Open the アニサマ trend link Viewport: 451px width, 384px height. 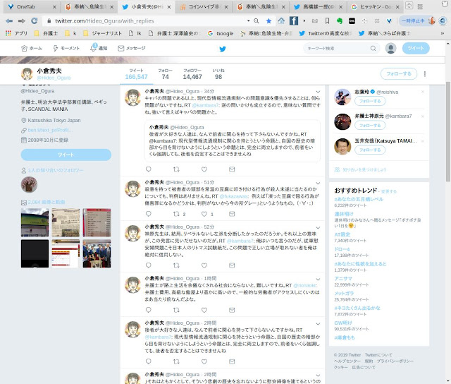(343, 279)
